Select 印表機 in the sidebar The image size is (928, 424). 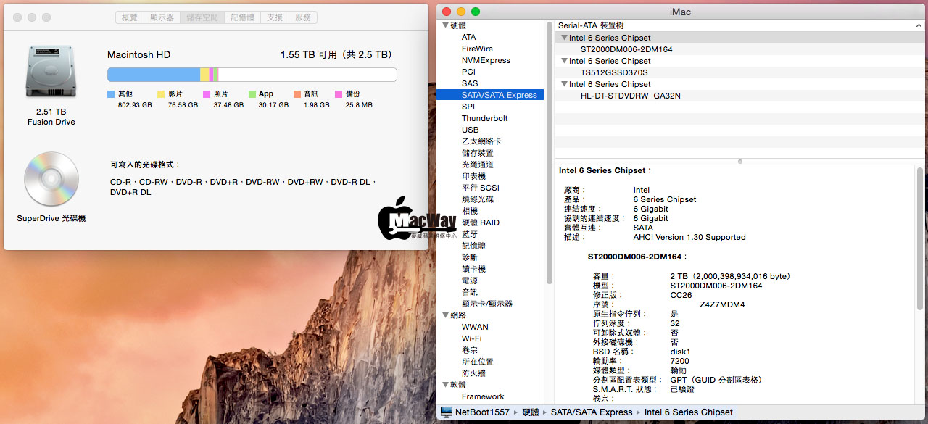point(473,176)
